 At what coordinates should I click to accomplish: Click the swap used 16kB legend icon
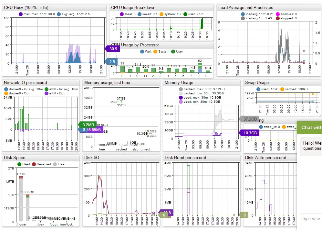[258, 89]
